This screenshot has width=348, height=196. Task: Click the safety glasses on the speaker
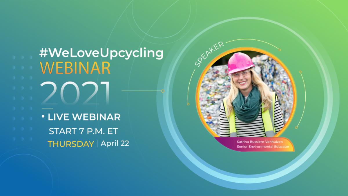point(241,74)
